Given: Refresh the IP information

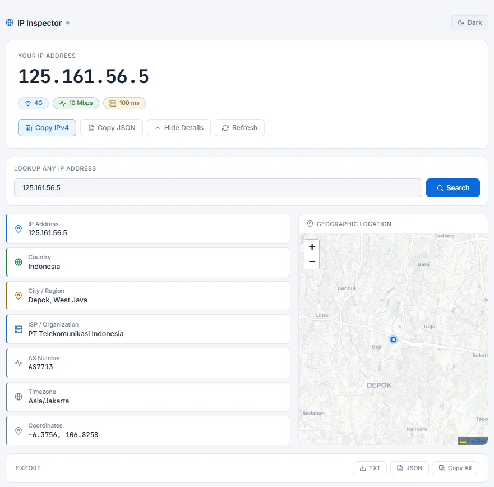Looking at the screenshot, I should (239, 128).
